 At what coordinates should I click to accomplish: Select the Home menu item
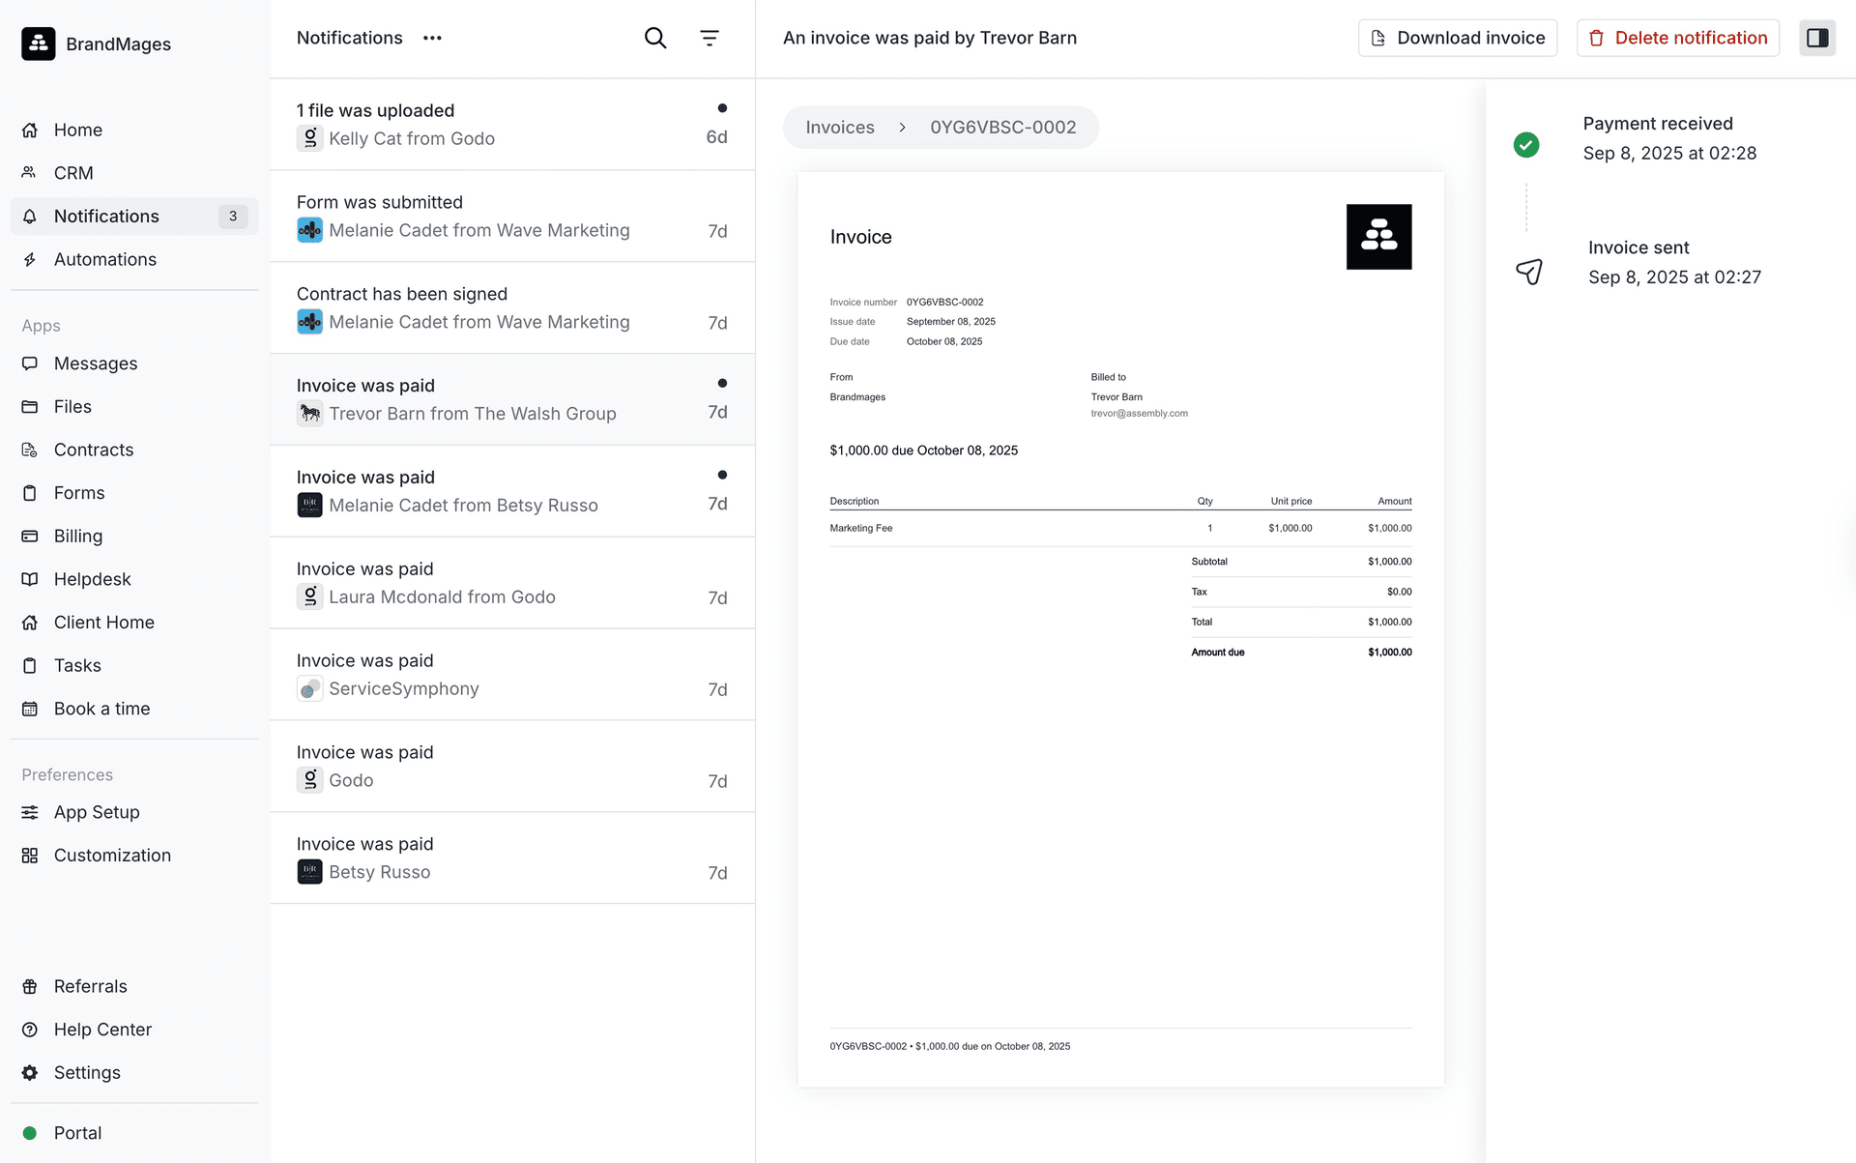pos(77,130)
